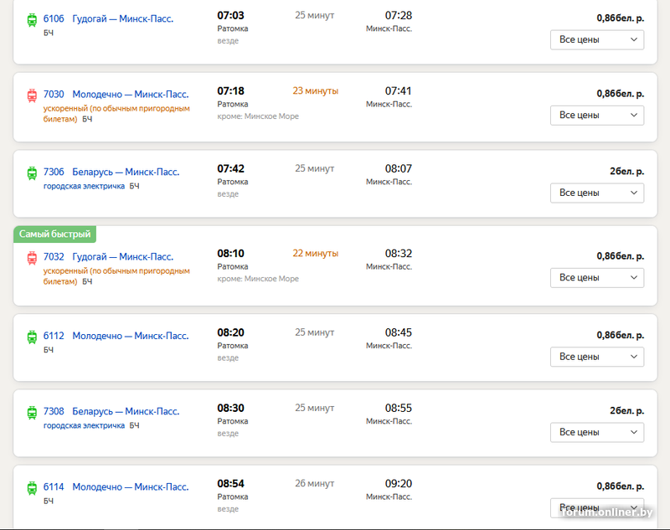This screenshot has width=670, height=530.
Task: Click green train icon for train 6114
Action: (32, 487)
